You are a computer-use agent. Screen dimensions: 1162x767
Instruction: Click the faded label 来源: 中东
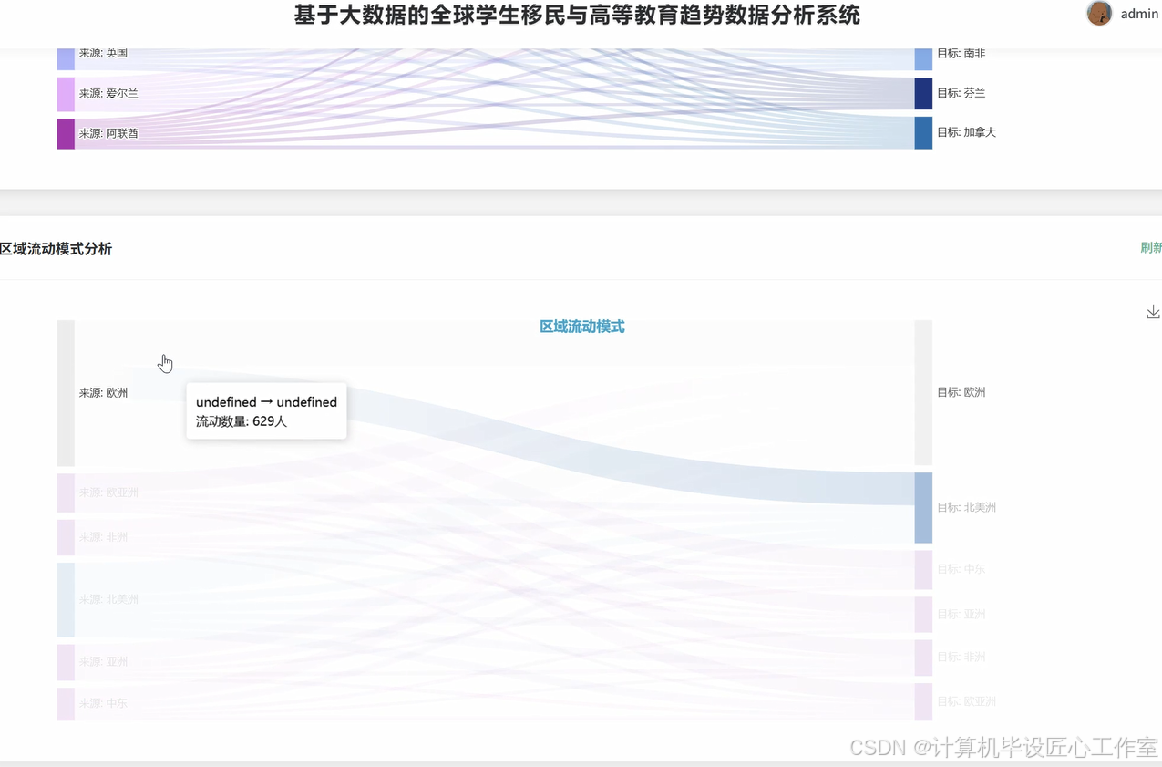(103, 703)
